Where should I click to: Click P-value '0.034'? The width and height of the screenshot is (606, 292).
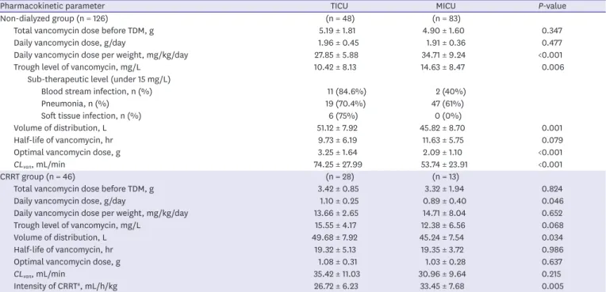point(552,237)
